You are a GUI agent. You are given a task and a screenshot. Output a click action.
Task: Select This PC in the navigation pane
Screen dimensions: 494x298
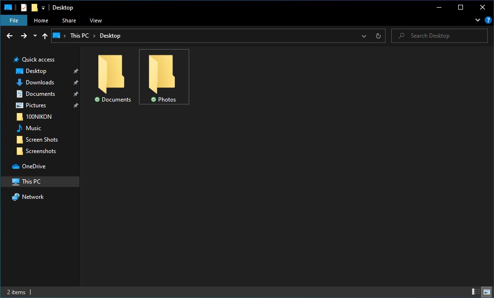point(40,182)
